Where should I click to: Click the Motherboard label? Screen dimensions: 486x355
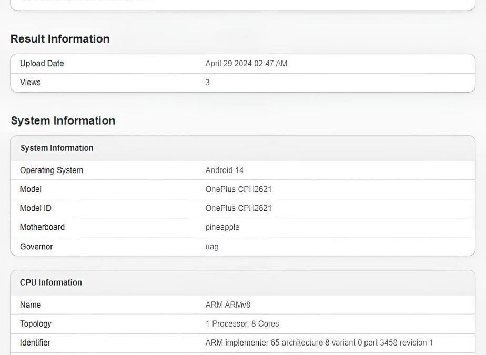pos(42,227)
